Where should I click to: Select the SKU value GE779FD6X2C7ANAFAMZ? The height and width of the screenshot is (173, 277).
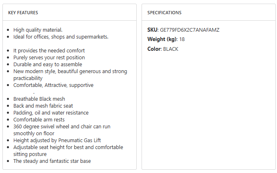(190, 30)
